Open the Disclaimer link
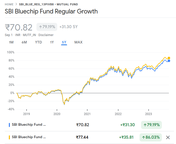176x144 pixels. point(46,35)
